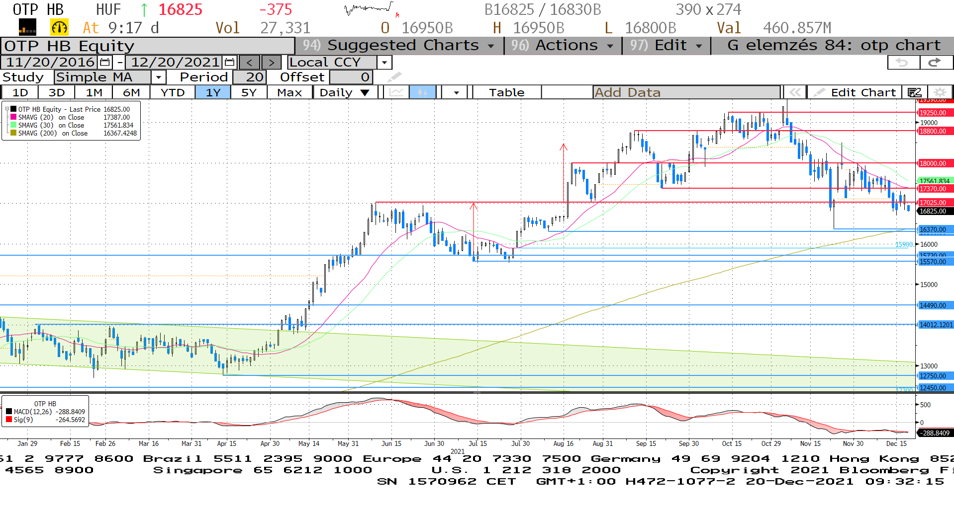The width and height of the screenshot is (954, 509).
Task: Click the intraday sparkline mini chart
Action: tap(371, 9)
